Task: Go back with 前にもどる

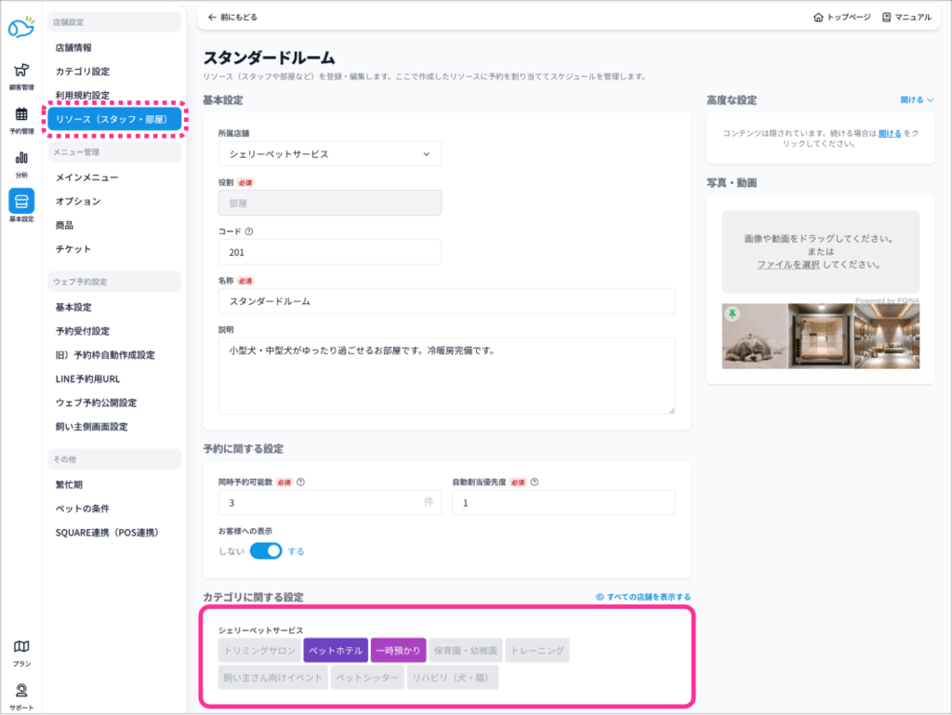Action: coord(232,17)
